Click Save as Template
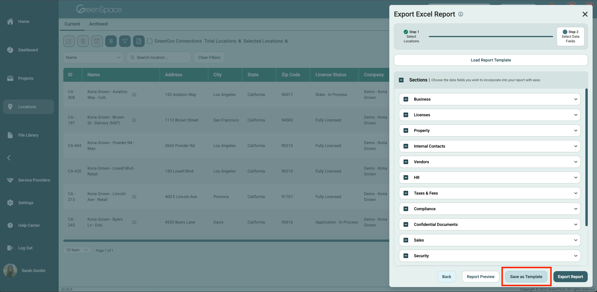This screenshot has width=597, height=292. coord(526,277)
